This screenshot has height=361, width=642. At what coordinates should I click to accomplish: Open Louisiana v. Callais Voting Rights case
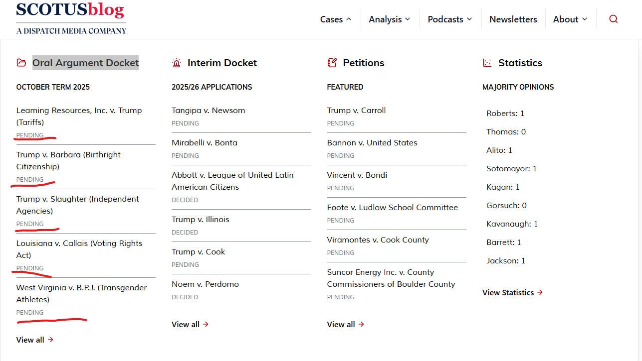[79, 249]
